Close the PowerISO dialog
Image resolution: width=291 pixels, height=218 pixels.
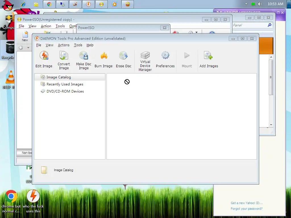165,28
